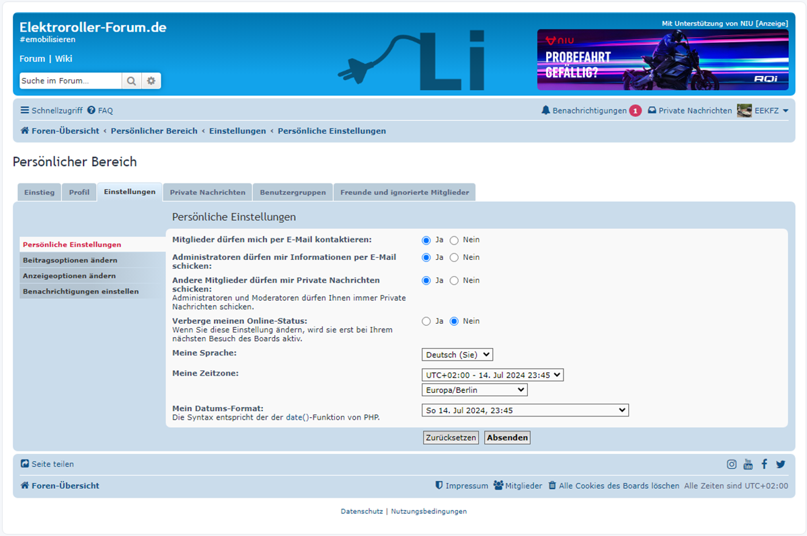This screenshot has width=807, height=536.
Task: Open the YouTube icon in footer
Action: pos(748,464)
